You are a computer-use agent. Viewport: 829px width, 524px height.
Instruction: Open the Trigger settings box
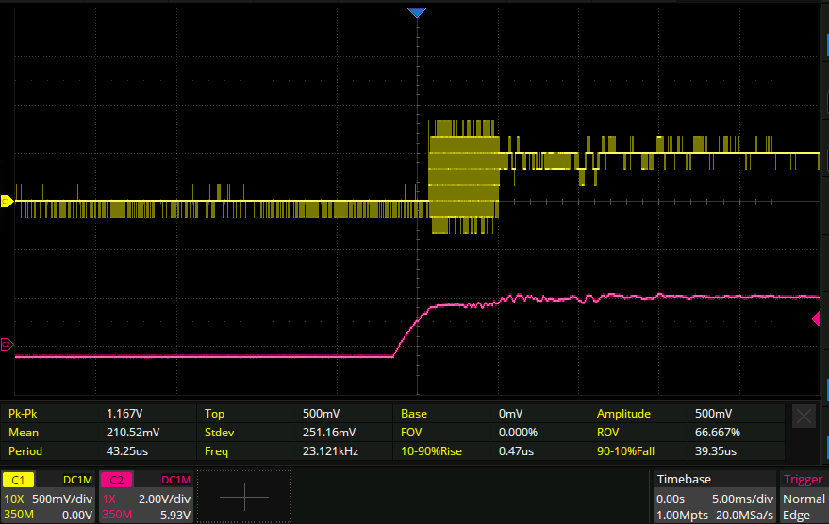coord(803,497)
